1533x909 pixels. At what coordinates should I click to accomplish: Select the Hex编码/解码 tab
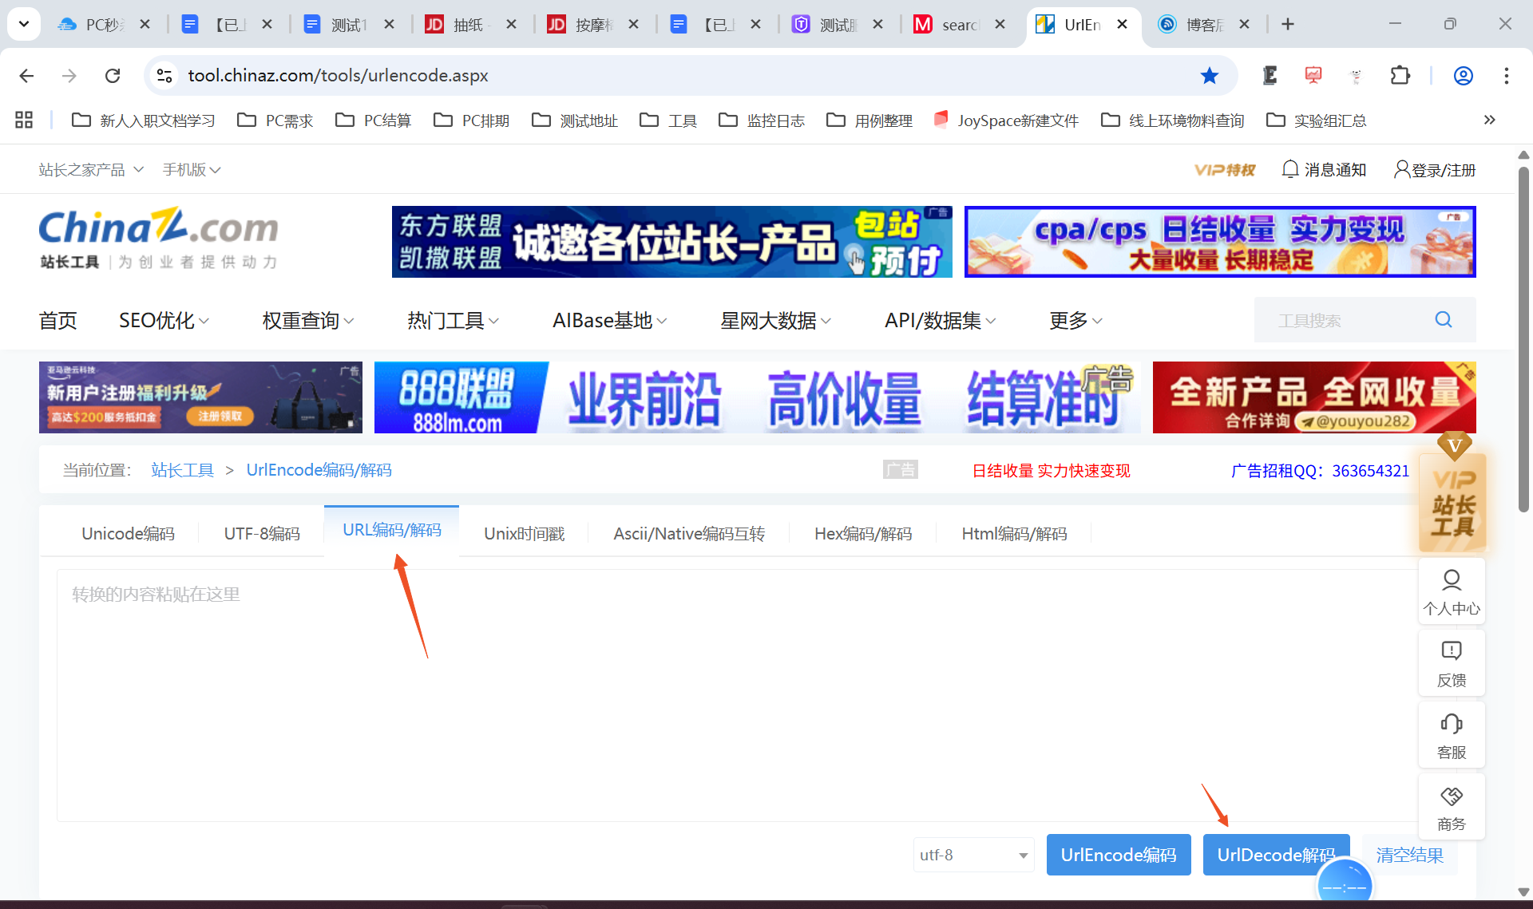tap(862, 534)
